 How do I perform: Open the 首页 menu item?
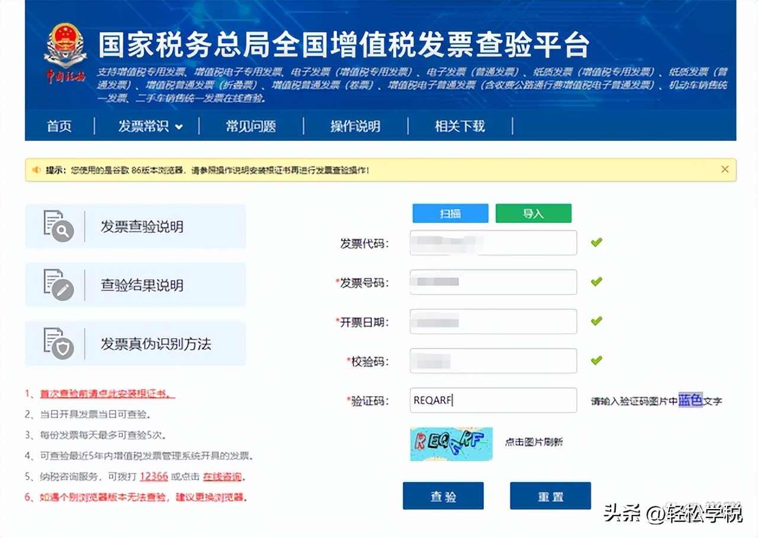tap(59, 126)
